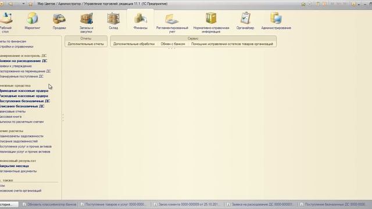
Task: Open Приходные кассовые ордера
Action: point(24,91)
